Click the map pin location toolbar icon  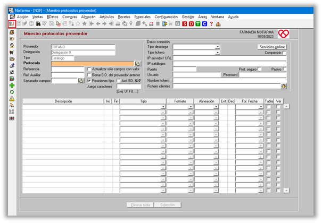[131, 24]
